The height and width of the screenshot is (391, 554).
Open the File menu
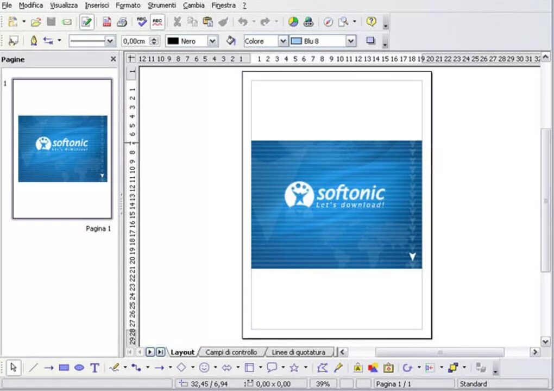(7, 5)
